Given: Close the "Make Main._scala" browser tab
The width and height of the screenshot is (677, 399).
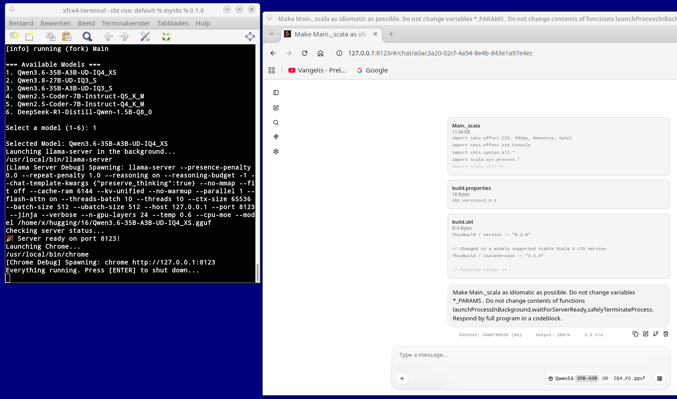Looking at the screenshot, I should [x=375, y=34].
